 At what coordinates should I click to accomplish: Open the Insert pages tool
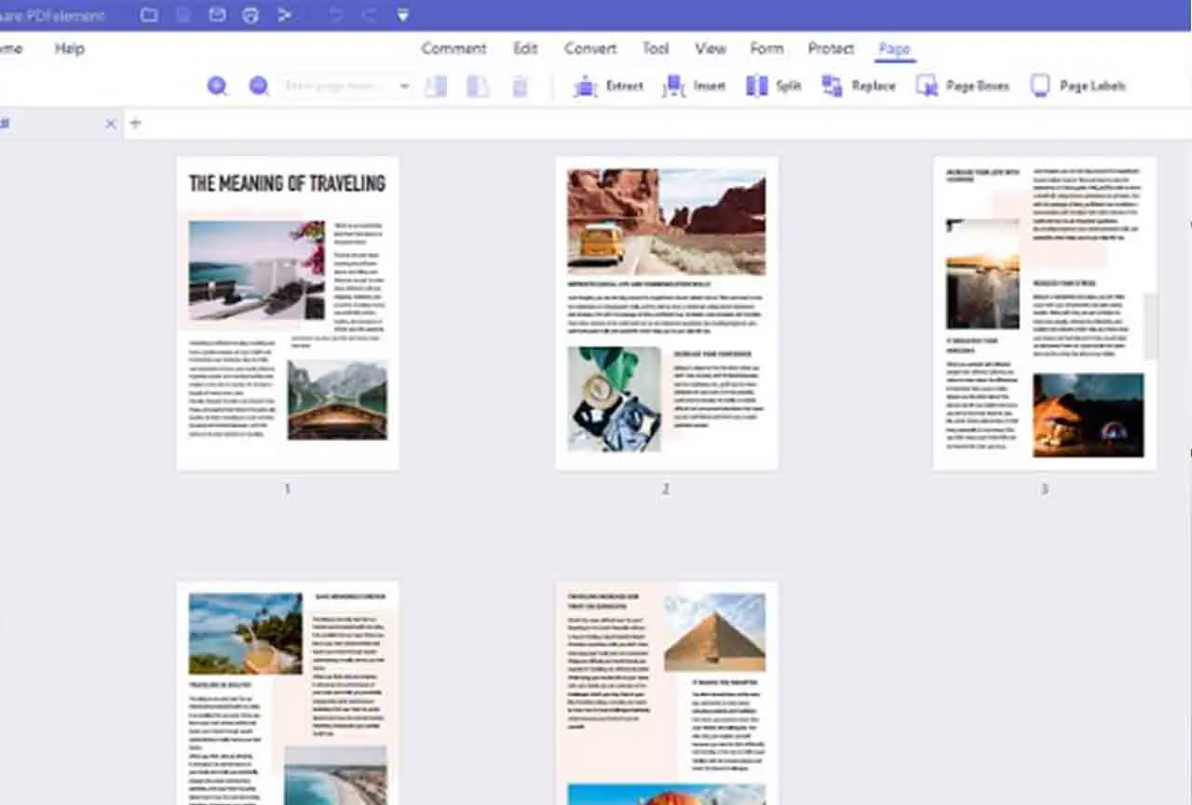697,85
